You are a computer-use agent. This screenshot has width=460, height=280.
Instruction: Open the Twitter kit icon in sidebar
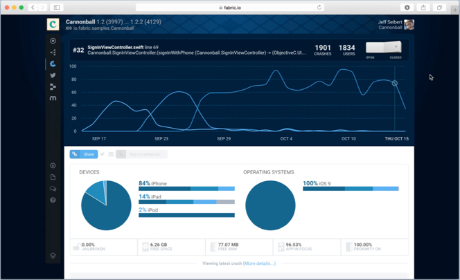53,75
